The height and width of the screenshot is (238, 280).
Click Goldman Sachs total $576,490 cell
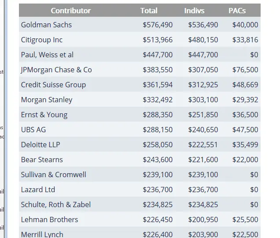[158, 25]
